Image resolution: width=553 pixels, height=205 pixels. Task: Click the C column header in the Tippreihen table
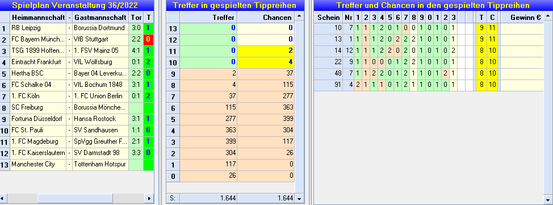[492, 17]
